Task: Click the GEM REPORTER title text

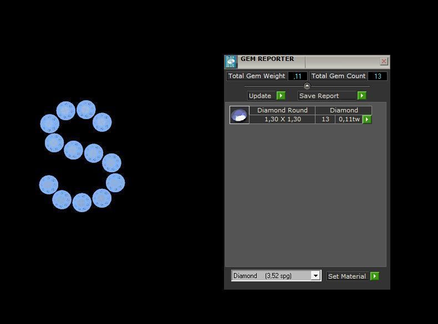Action: 267,59
